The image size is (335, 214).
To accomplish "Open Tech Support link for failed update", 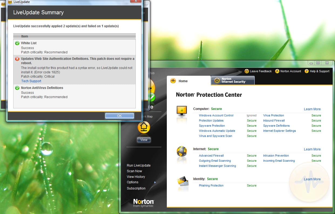I will pyautogui.click(x=31, y=81).
